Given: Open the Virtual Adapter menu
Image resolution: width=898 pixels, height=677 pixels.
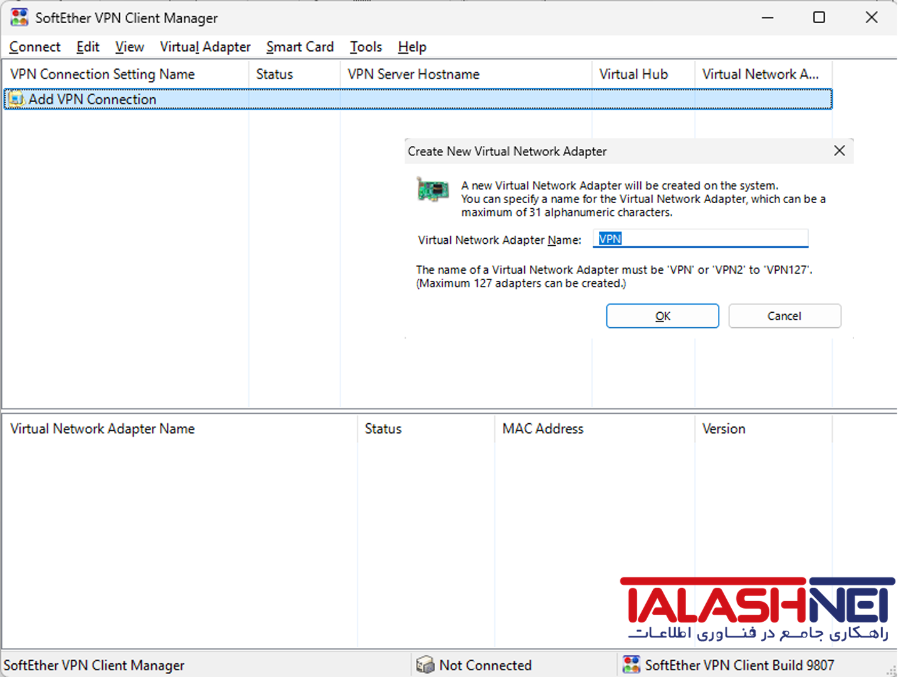Looking at the screenshot, I should 205,47.
